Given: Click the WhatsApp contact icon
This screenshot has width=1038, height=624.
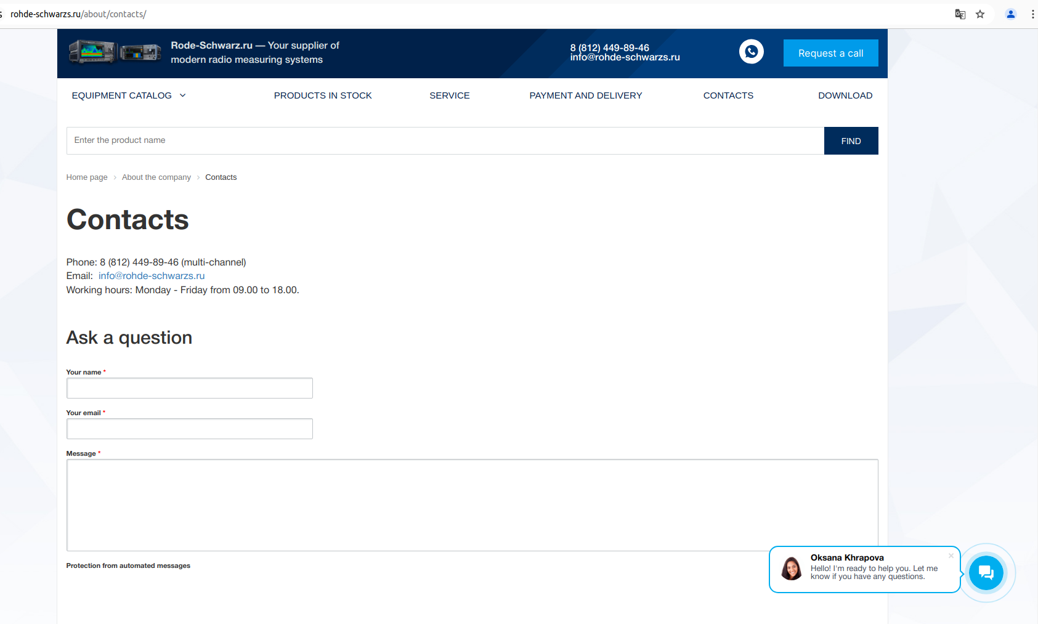Looking at the screenshot, I should tap(751, 52).
